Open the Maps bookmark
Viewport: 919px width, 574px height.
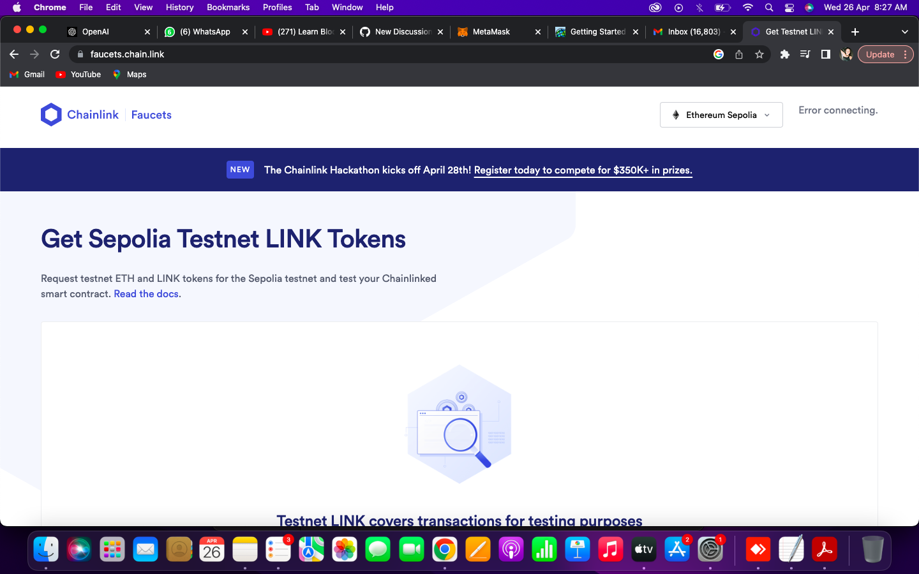pyautogui.click(x=130, y=75)
